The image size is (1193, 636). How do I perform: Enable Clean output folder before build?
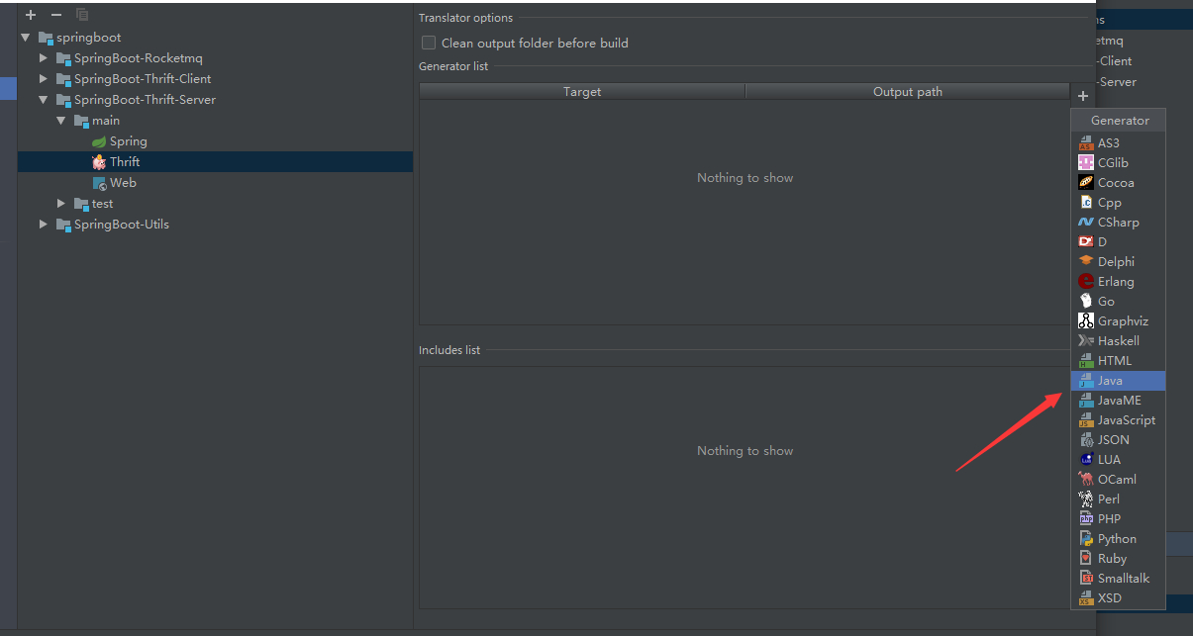(x=429, y=43)
